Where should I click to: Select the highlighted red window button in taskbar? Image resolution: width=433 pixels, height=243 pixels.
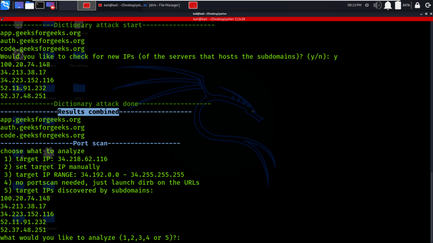(87, 5)
